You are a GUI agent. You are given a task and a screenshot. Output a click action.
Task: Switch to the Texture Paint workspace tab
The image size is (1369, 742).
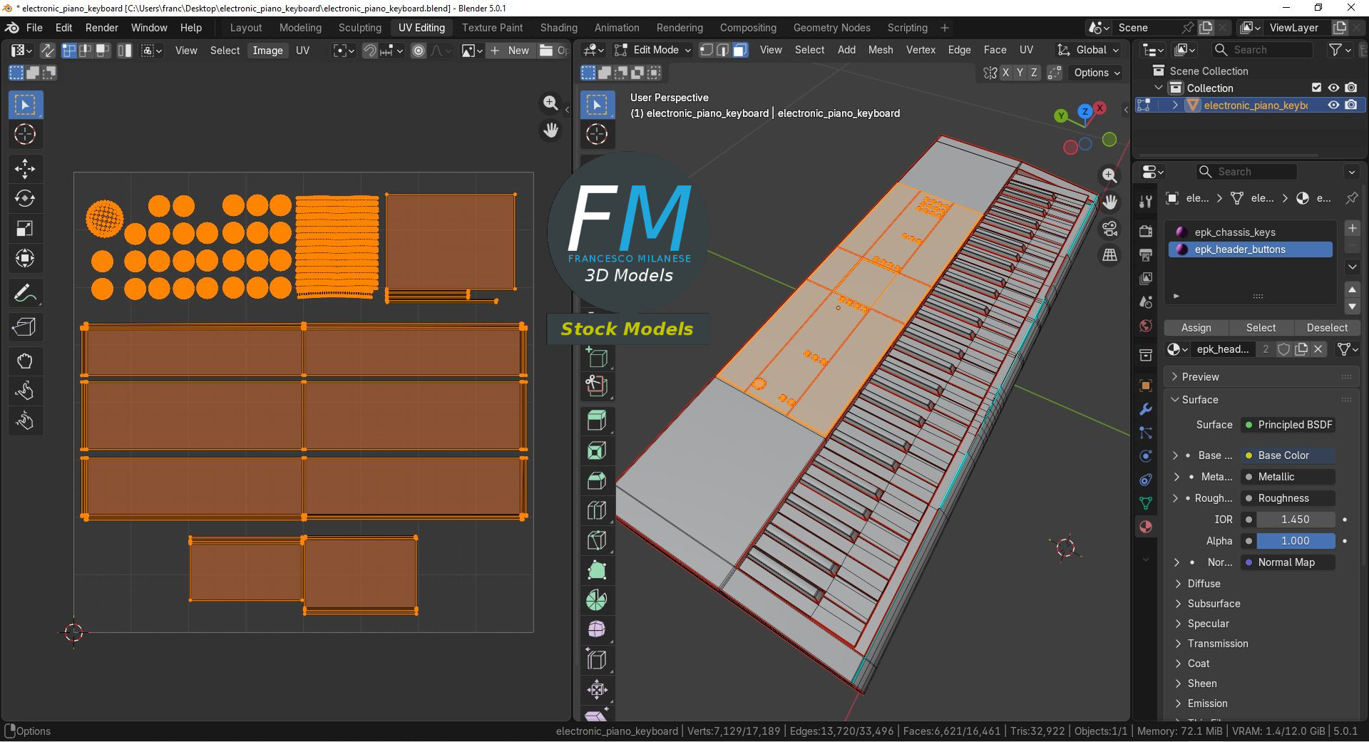click(x=492, y=28)
